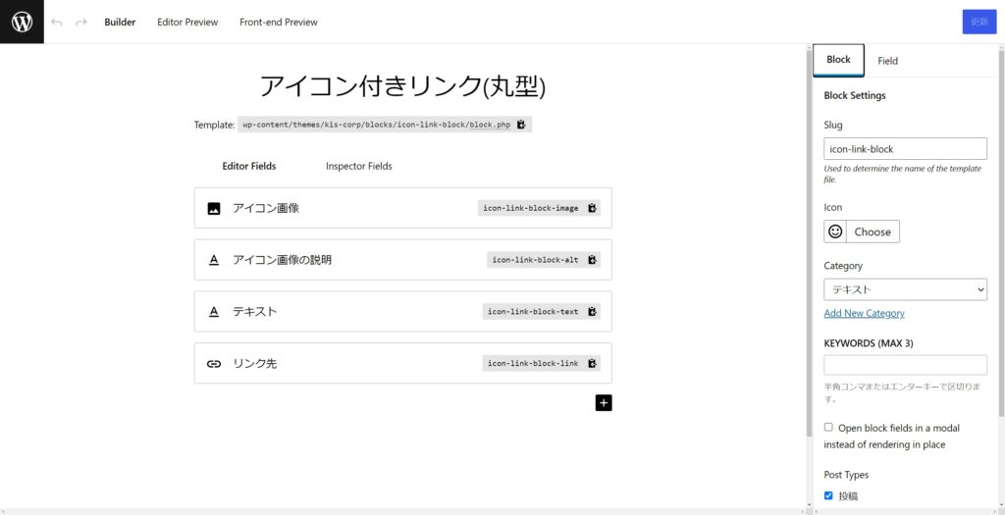Click the icon-link-block-link slug label
1005x515 pixels.
coord(533,363)
